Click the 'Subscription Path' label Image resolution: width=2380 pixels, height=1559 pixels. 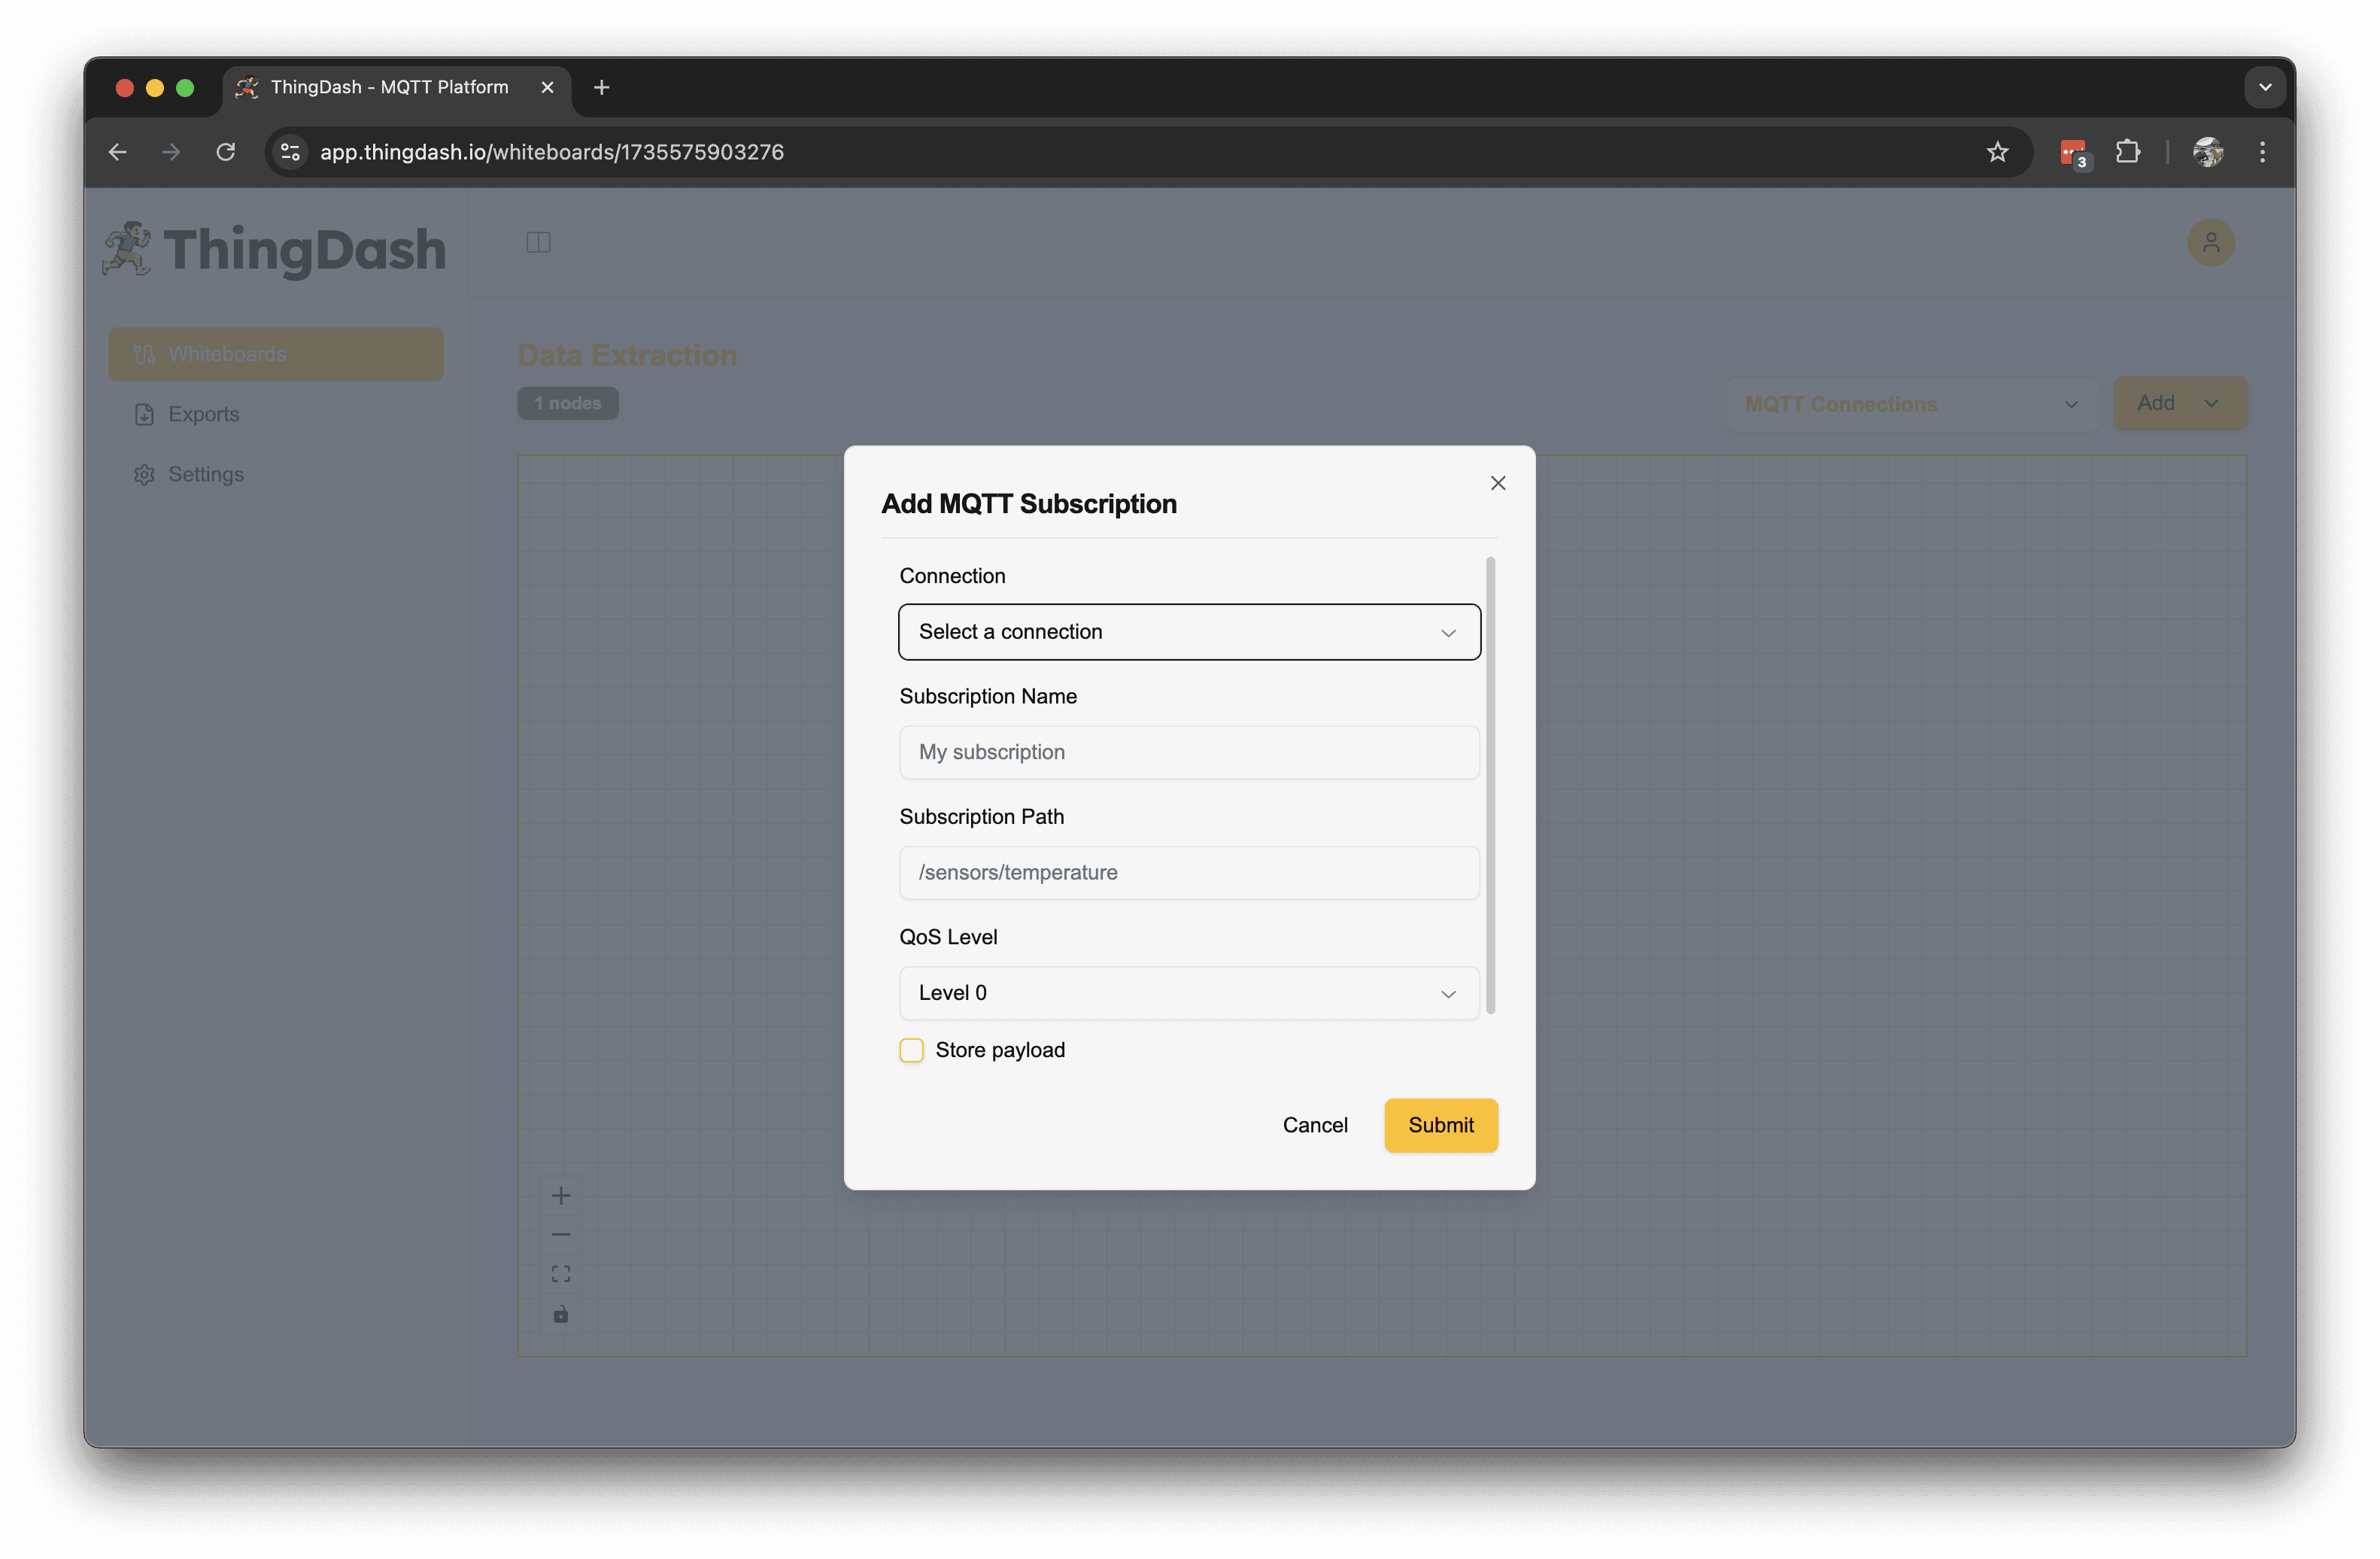(x=981, y=817)
